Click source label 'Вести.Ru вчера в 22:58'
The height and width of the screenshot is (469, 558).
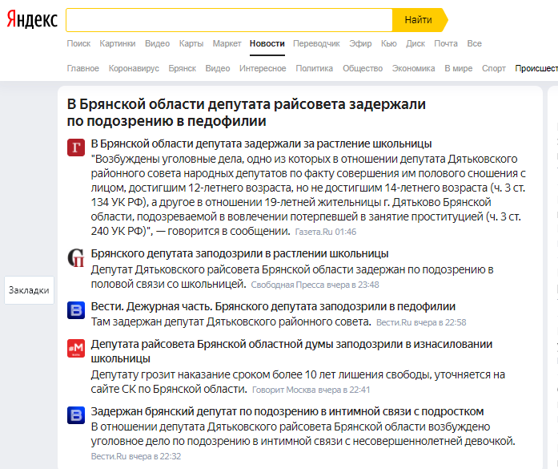click(421, 322)
